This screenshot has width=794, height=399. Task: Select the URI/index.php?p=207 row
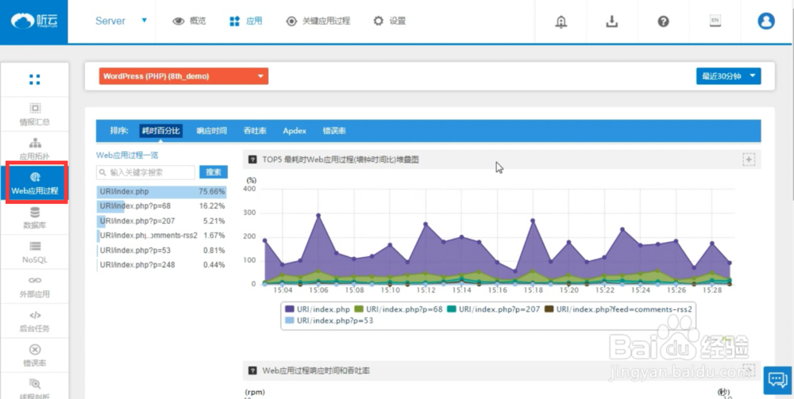pyautogui.click(x=161, y=221)
